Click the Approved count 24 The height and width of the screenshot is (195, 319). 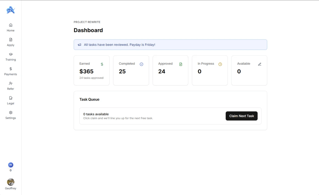point(162,71)
